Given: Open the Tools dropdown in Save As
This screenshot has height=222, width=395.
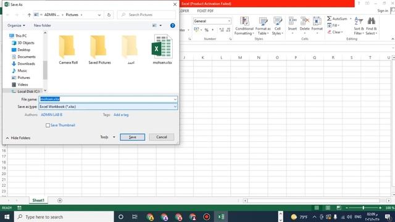Looking at the screenshot, I should point(108,137).
